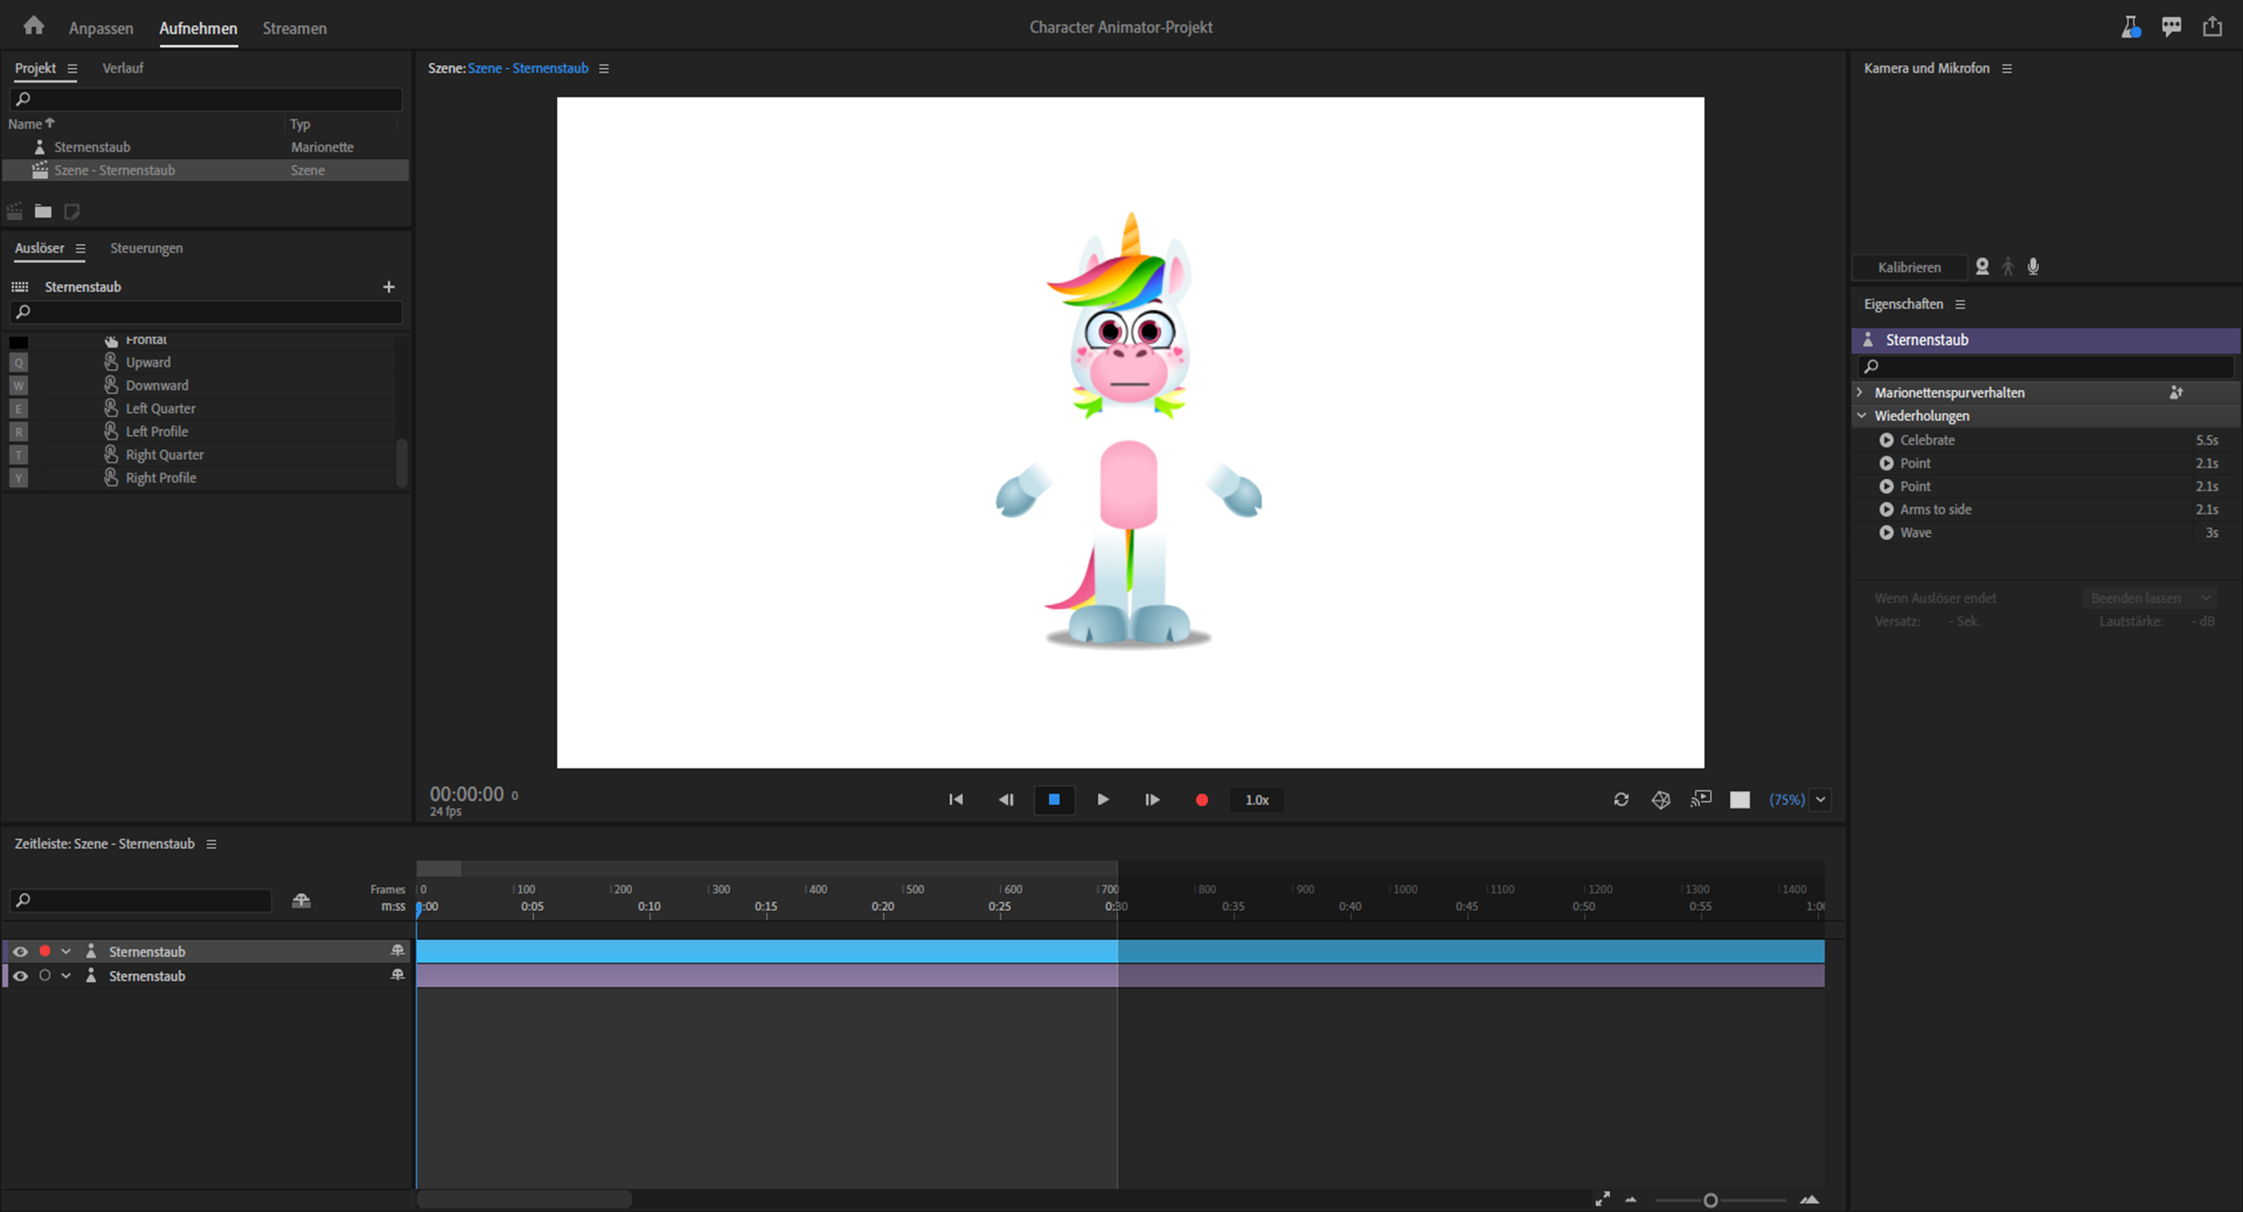
Task: Toggle the webcam face tracking icon
Action: 1982,267
